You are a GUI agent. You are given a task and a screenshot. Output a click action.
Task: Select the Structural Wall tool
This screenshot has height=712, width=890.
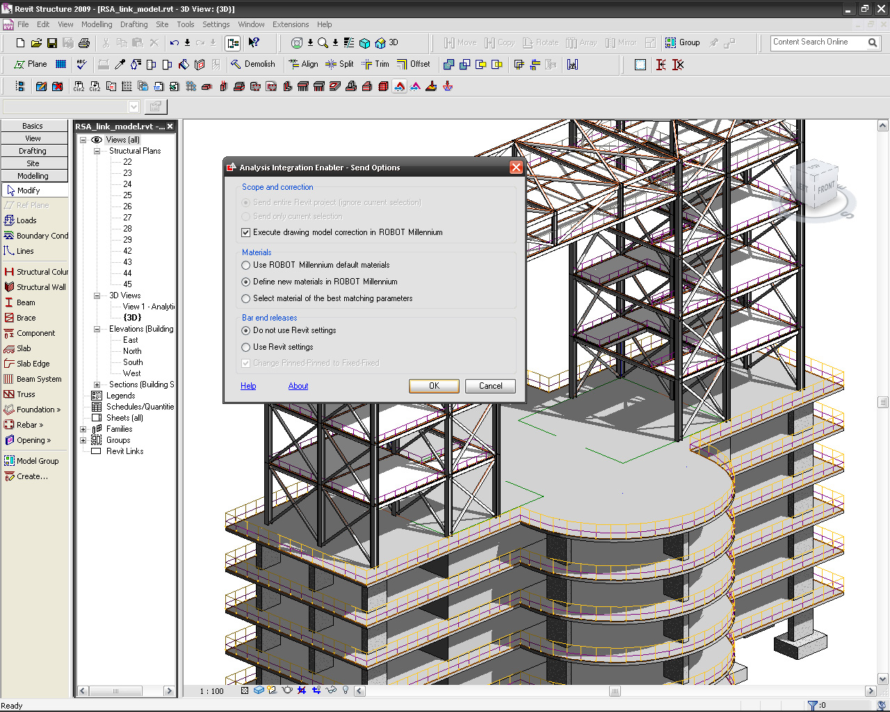point(35,287)
